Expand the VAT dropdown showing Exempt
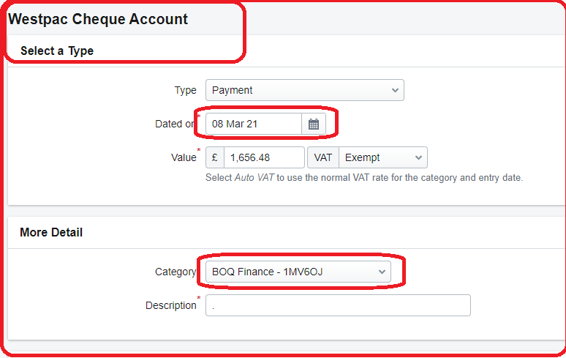 point(382,157)
